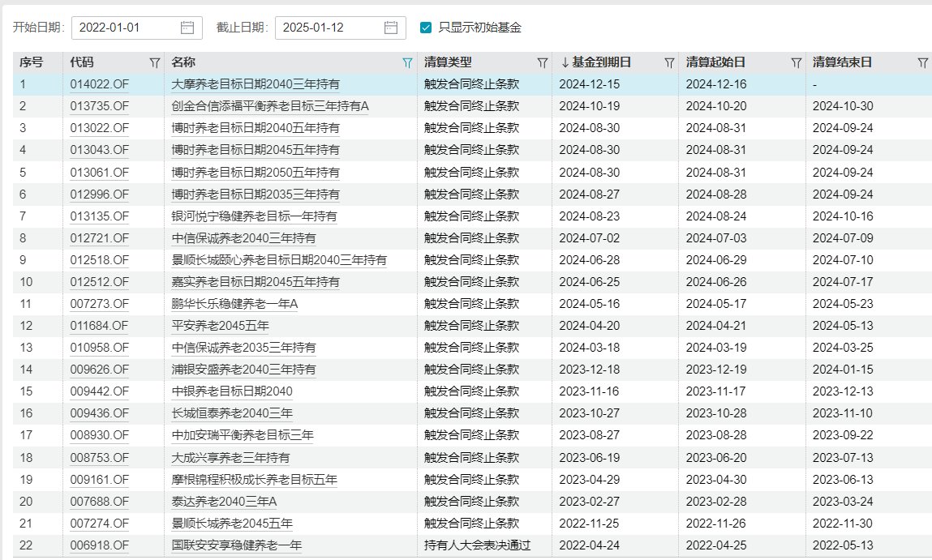Select maturity date cell 2024-12-15
The width and height of the screenshot is (932, 560).
589,84
